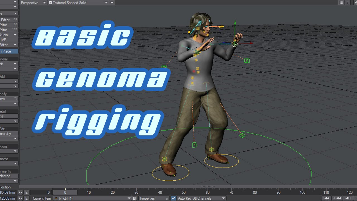The width and height of the screenshot is (357, 201).
Task: Open the Textured Shaded Solid display mode dropdown
Action: pos(78,3)
